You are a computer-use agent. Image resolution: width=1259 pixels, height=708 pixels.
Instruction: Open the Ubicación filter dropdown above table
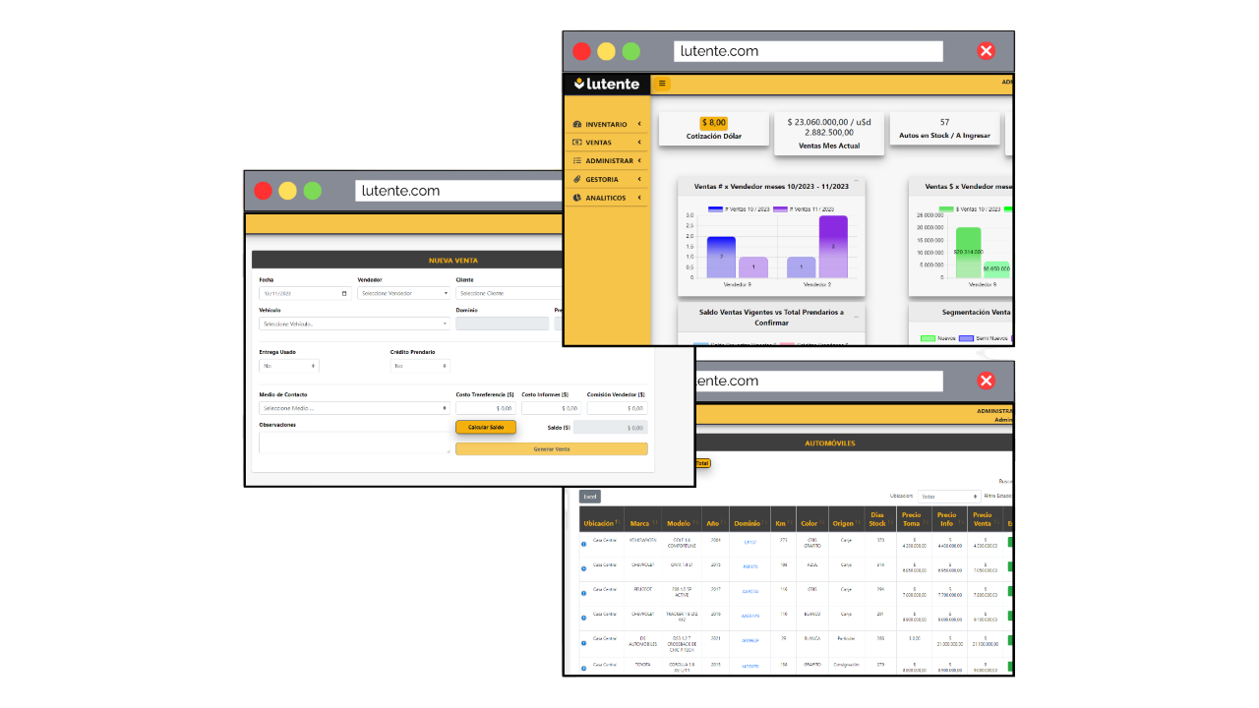pyautogui.click(x=948, y=497)
